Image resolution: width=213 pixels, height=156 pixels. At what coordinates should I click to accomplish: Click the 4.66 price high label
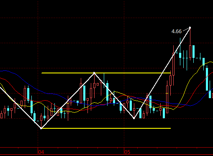coord(177,31)
